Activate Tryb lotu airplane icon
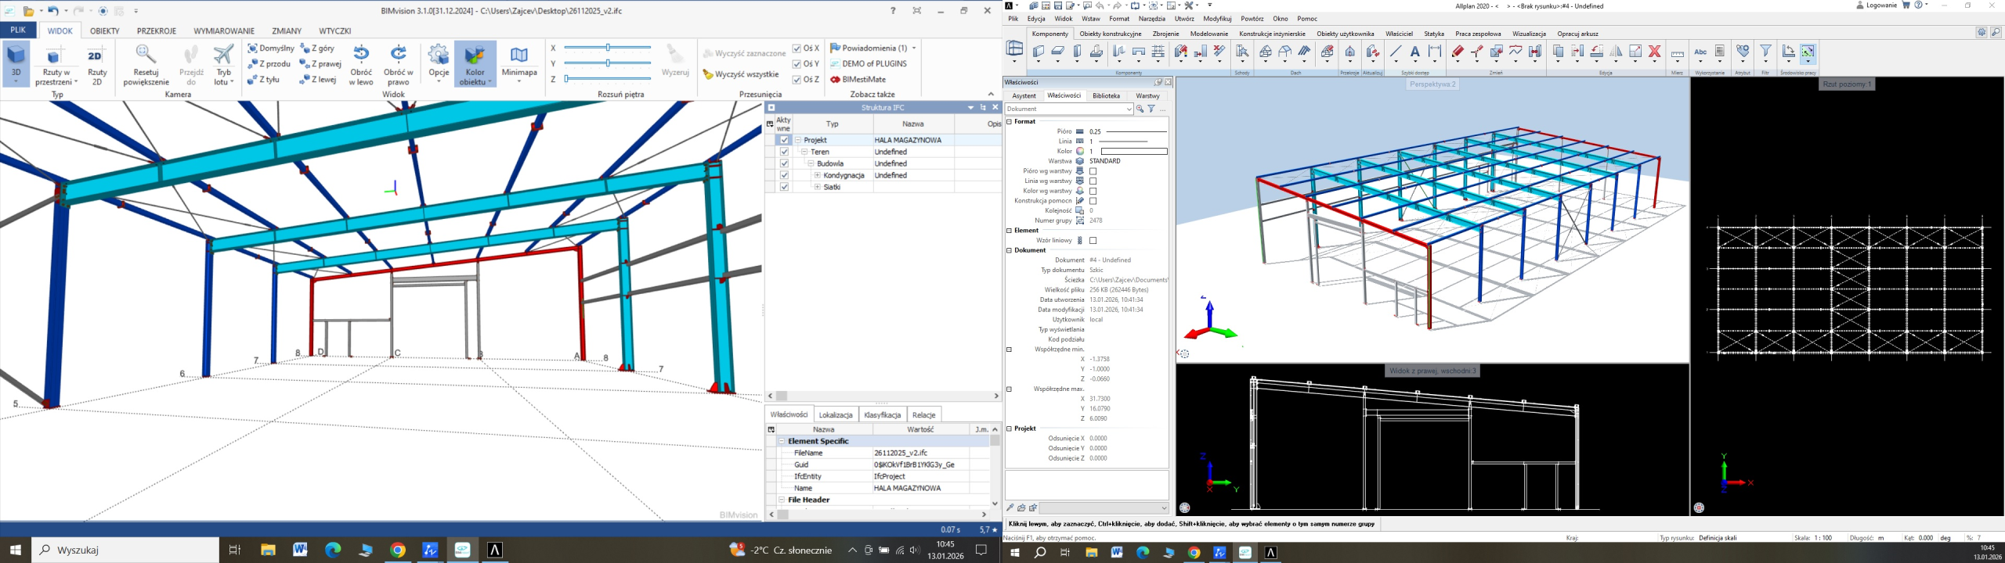This screenshot has height=563, width=2005. point(224,55)
